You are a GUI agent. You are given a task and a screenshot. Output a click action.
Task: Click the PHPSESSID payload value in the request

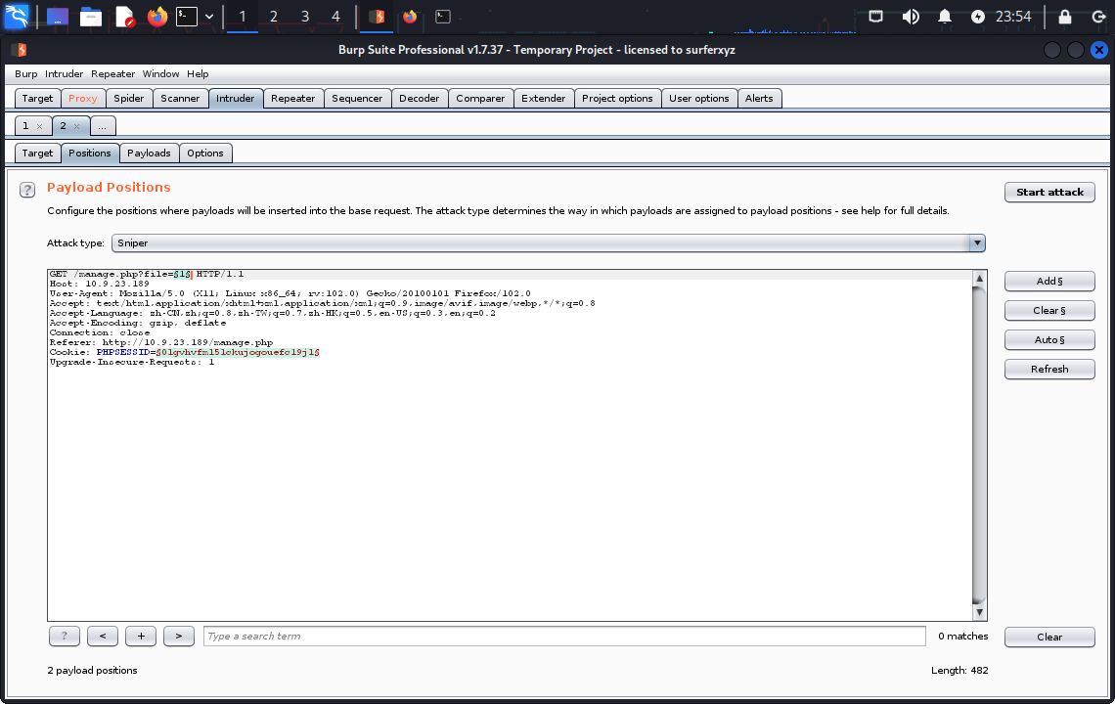[238, 352]
